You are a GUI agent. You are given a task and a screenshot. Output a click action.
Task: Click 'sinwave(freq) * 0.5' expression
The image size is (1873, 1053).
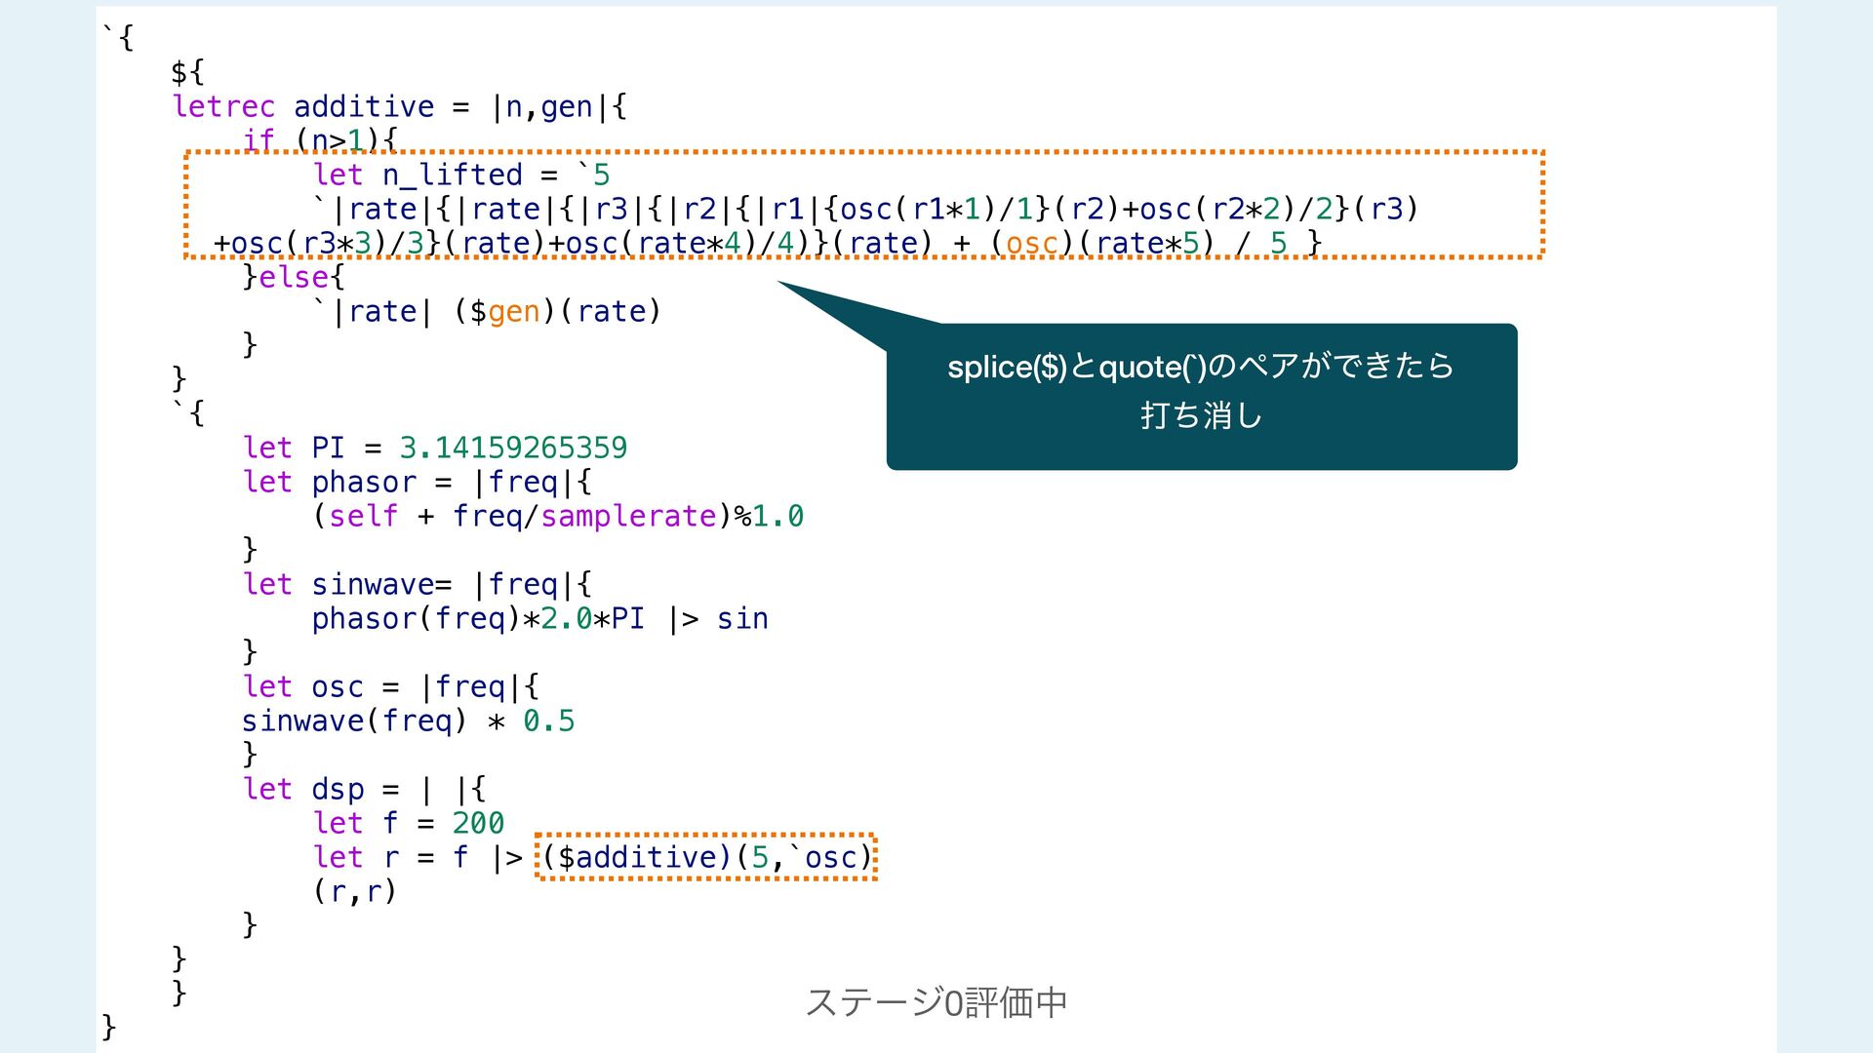[x=408, y=721]
